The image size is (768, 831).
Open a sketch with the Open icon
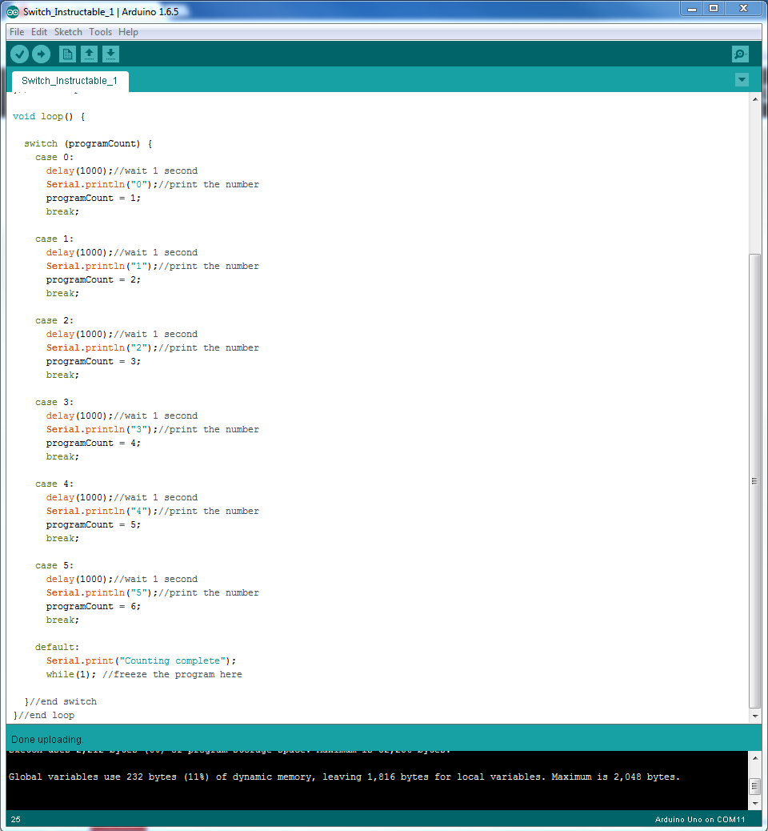click(89, 54)
